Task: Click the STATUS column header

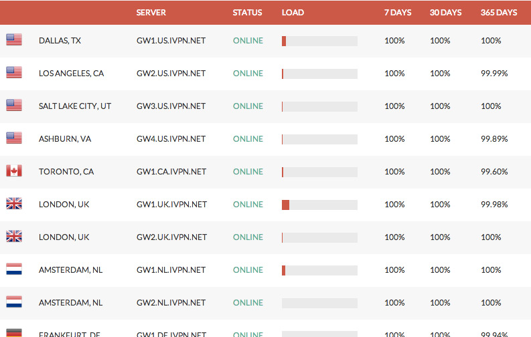Action: point(247,12)
